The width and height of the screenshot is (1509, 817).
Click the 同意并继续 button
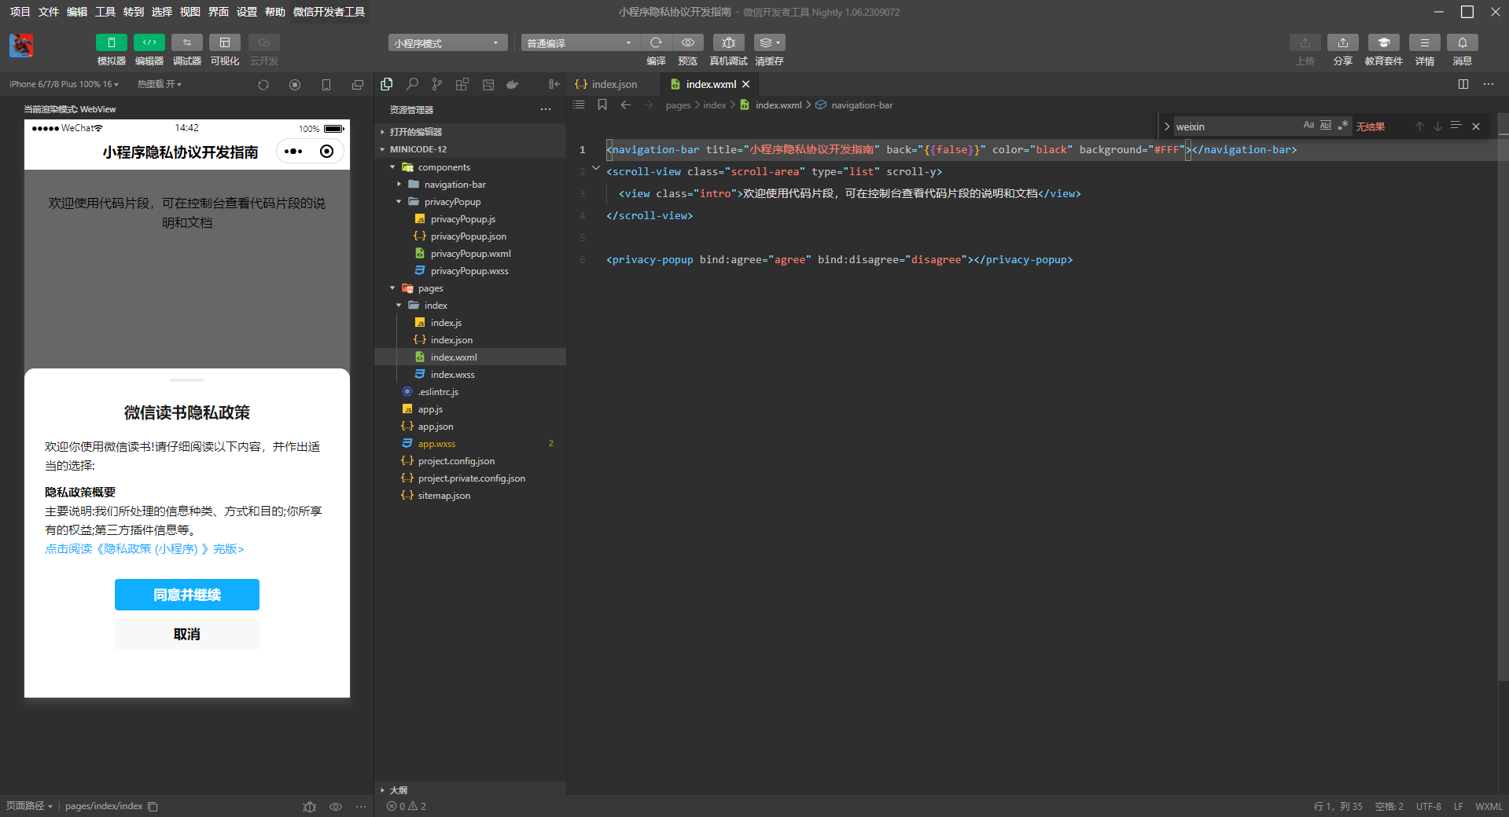click(187, 595)
